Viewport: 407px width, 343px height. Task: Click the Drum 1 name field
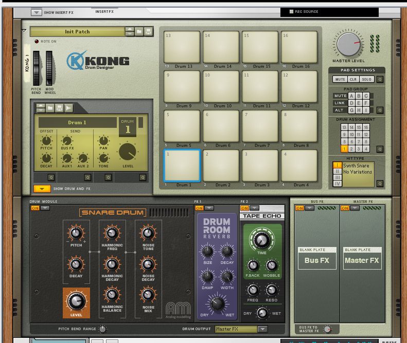pos(77,122)
